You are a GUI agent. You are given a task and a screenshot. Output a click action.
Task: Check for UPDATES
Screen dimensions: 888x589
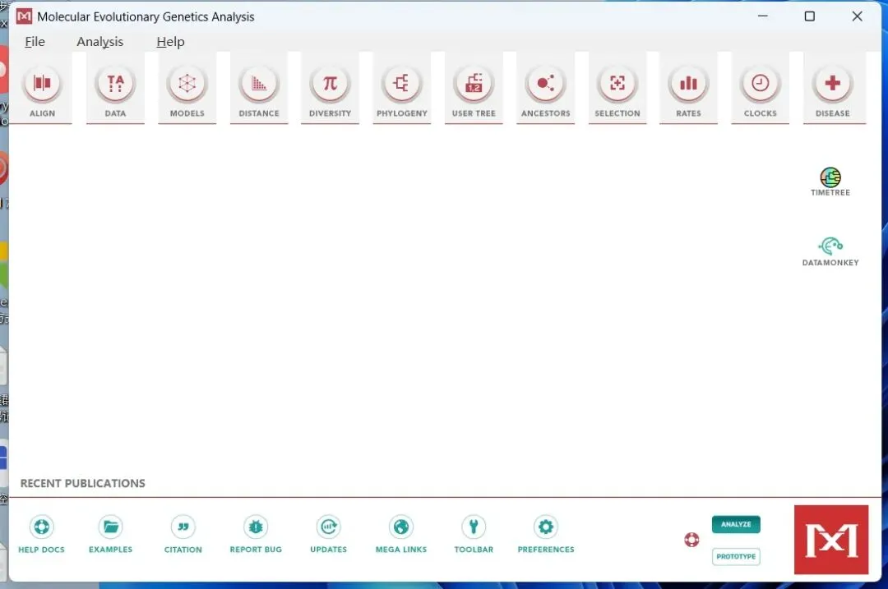click(328, 534)
